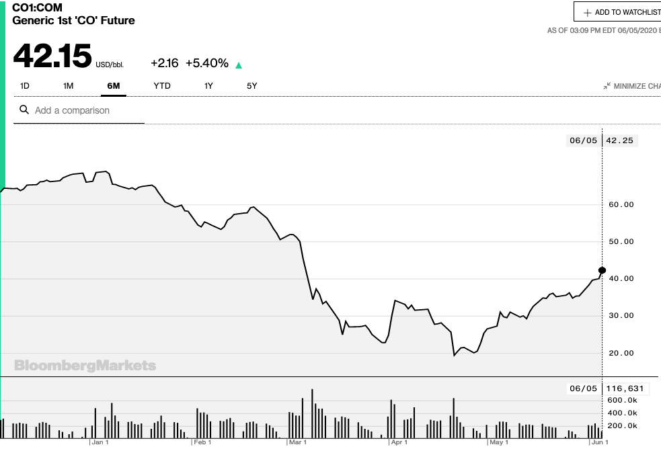
Task: Click the plus icon beside Add to Watchlist
Action: click(587, 12)
